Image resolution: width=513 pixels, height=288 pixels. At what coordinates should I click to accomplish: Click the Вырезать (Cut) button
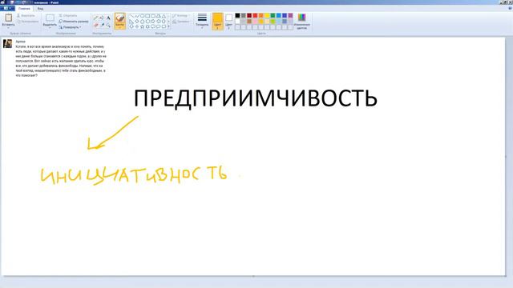coord(26,15)
